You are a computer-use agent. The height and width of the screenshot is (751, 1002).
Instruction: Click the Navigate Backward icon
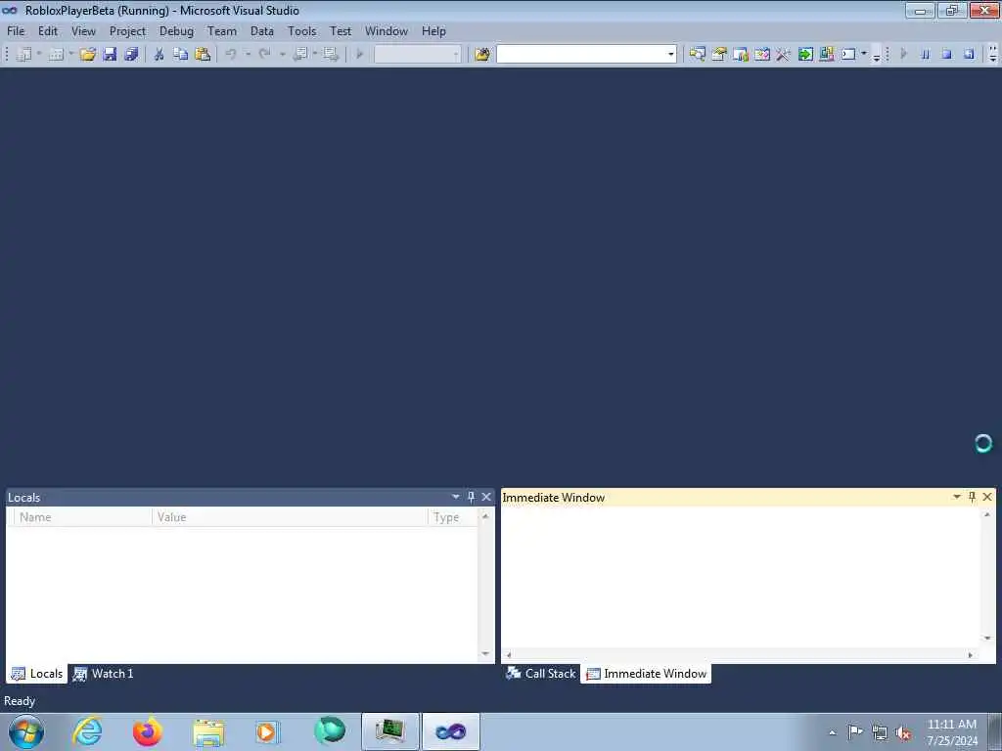click(299, 55)
